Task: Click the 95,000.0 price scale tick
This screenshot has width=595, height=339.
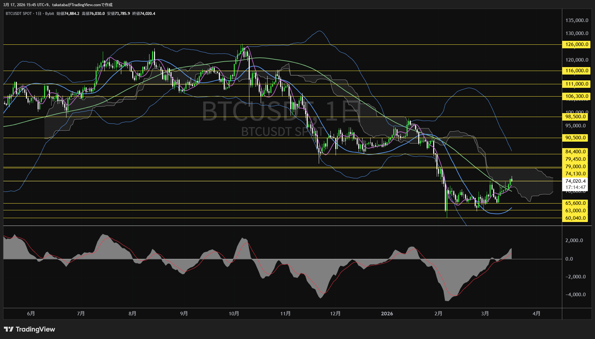Action: (576, 126)
